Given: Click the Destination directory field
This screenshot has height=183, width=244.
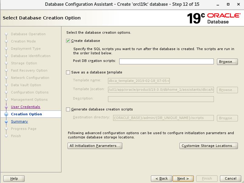Looking at the screenshot, I should 163,118.
